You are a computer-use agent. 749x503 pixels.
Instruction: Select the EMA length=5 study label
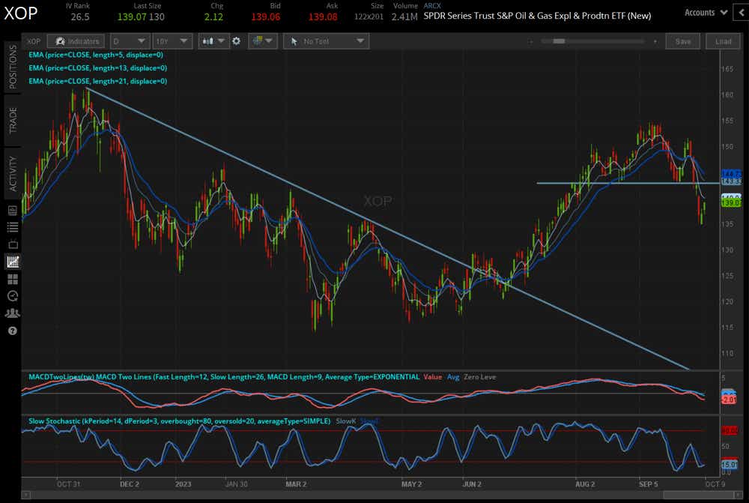96,55
